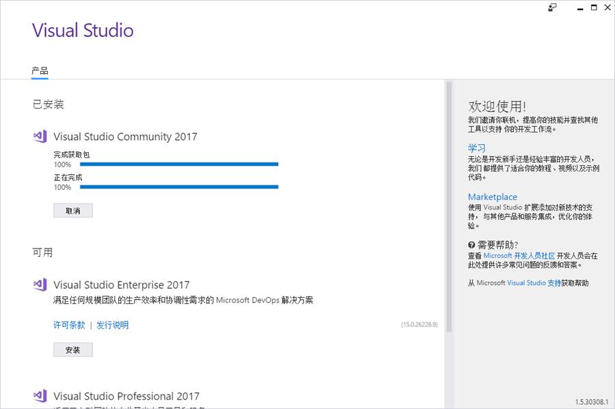The image size is (615, 409).
Task: Open Visual Studio 支持 link
Action: pos(534,283)
